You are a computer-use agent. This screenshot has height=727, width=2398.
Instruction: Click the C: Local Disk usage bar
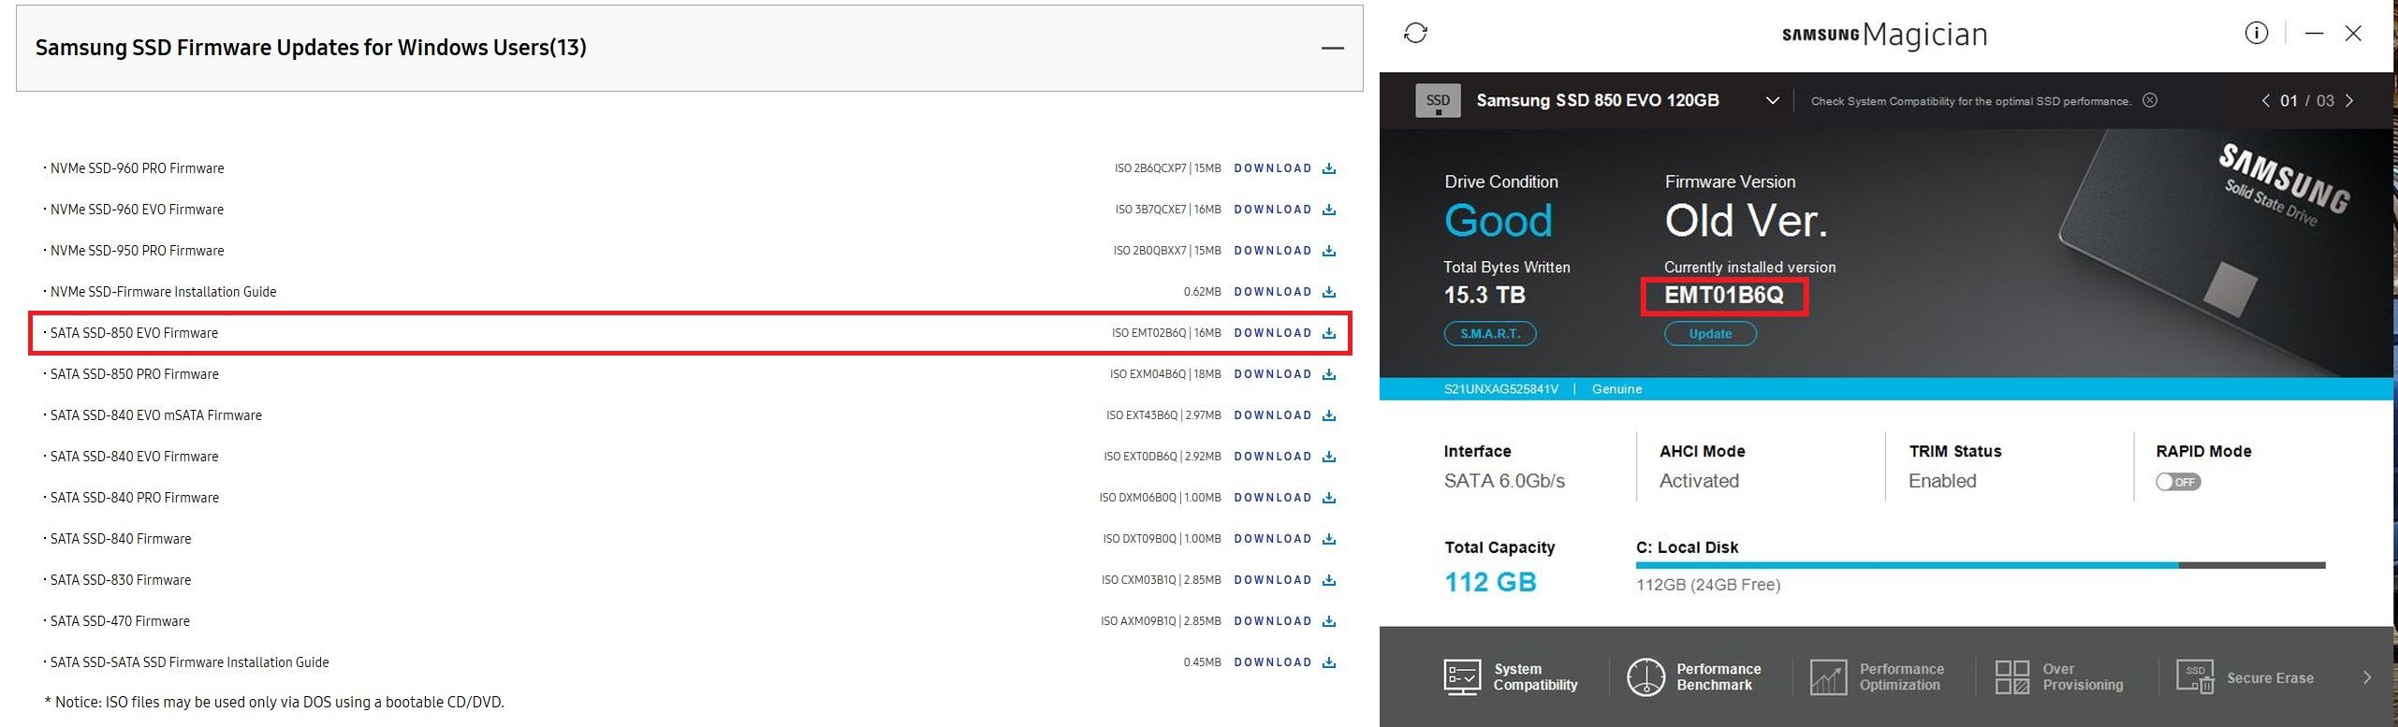tap(1981, 565)
